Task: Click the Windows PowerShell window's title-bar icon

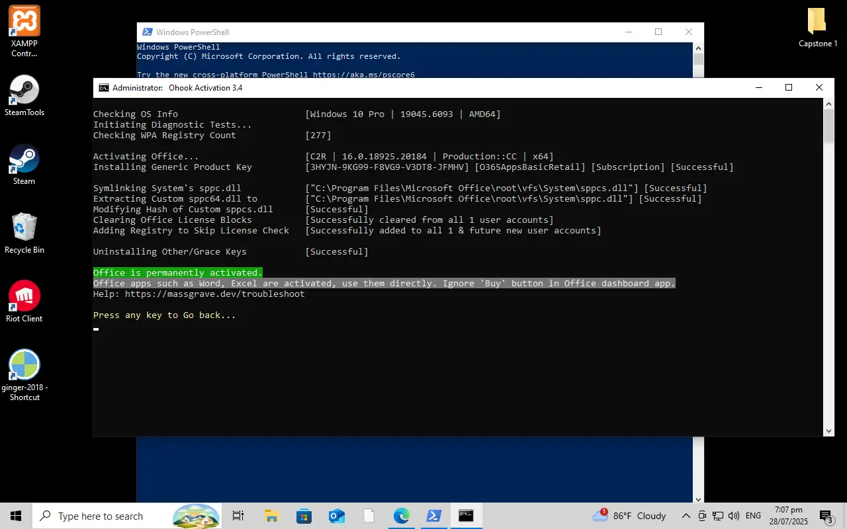Action: pyautogui.click(x=147, y=32)
